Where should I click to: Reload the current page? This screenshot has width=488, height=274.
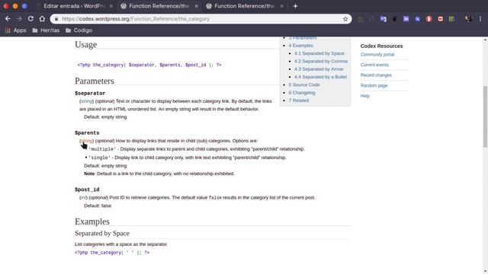pos(30,19)
